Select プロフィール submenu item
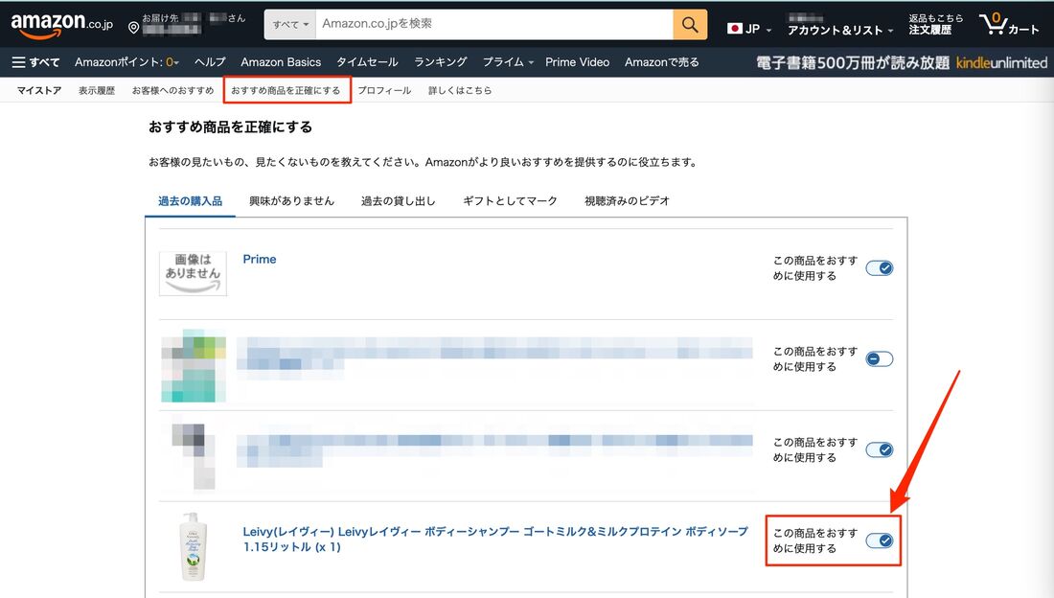 384,90
